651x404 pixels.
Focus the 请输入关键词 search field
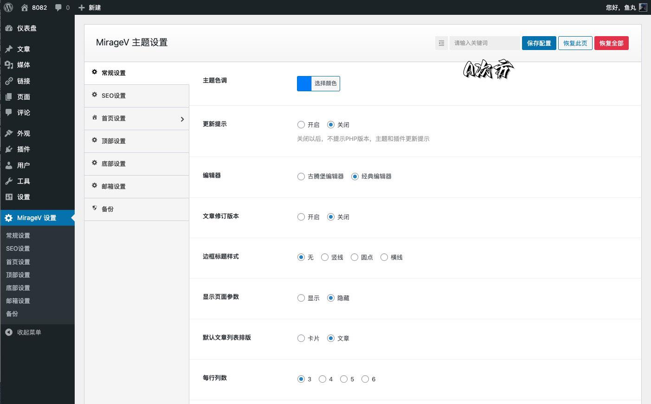point(484,43)
